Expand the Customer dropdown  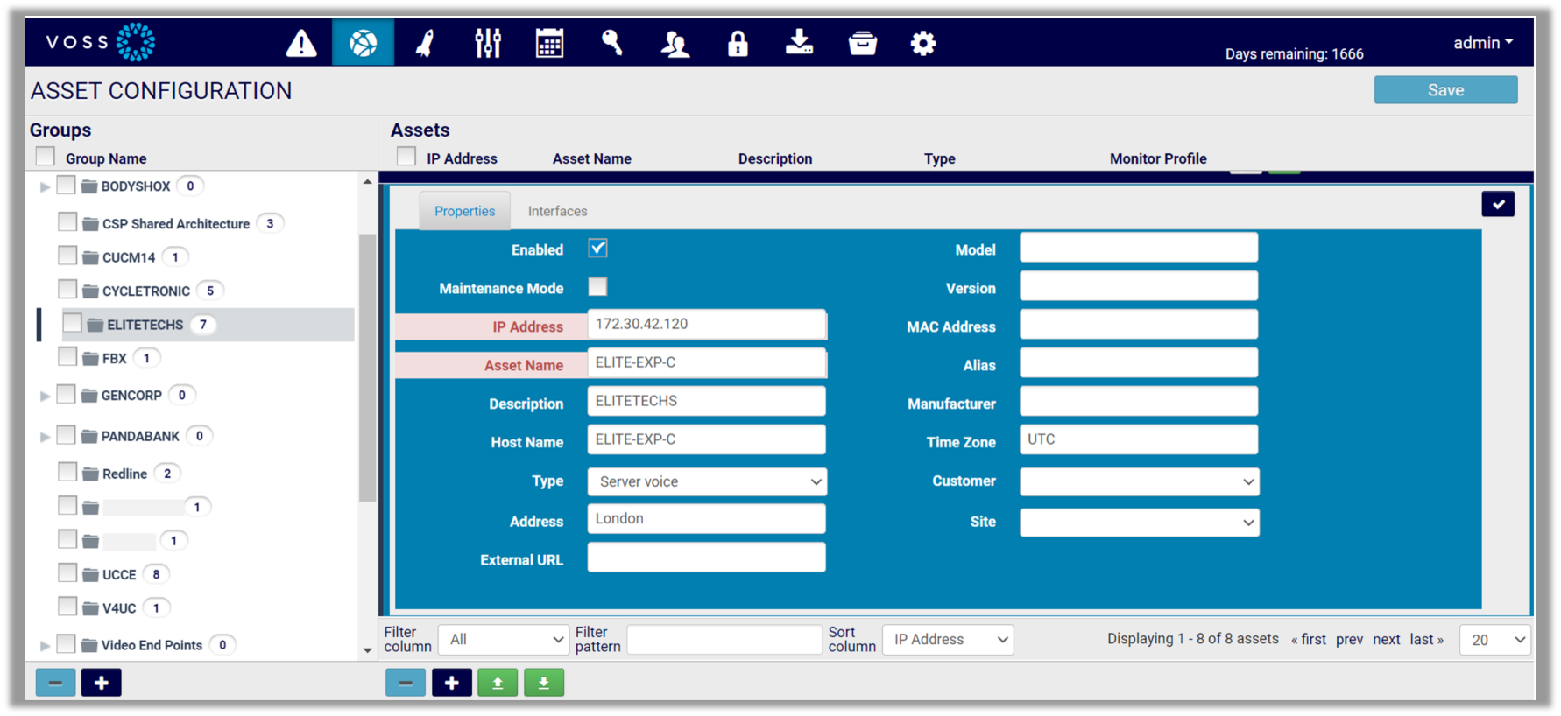coord(1139,481)
